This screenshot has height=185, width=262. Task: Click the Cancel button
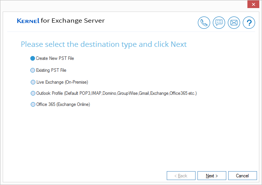click(x=242, y=176)
